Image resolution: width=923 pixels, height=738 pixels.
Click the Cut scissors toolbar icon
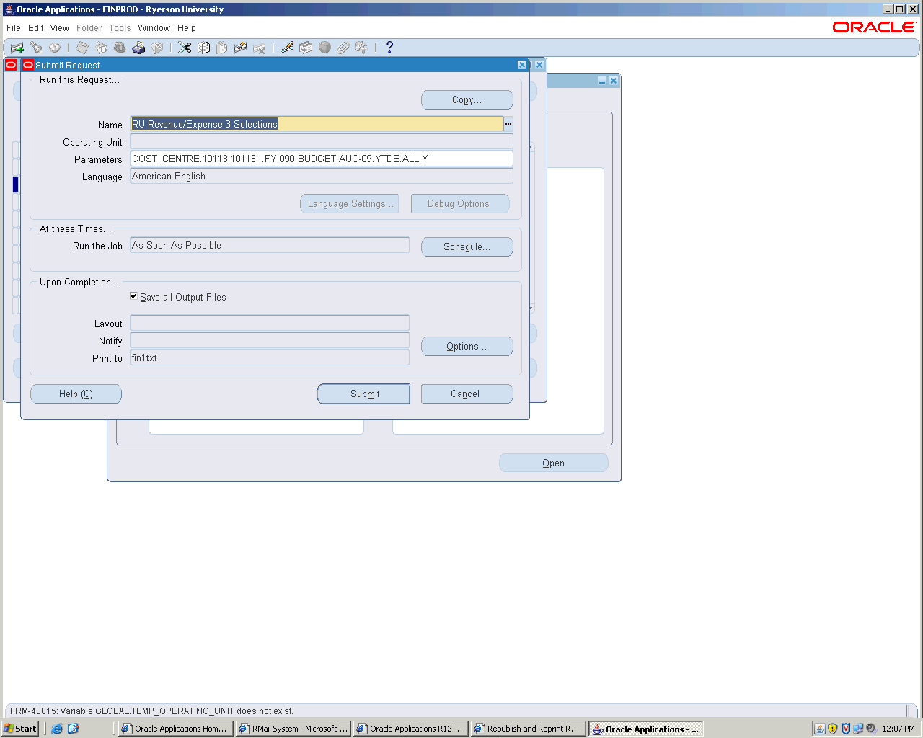click(185, 48)
